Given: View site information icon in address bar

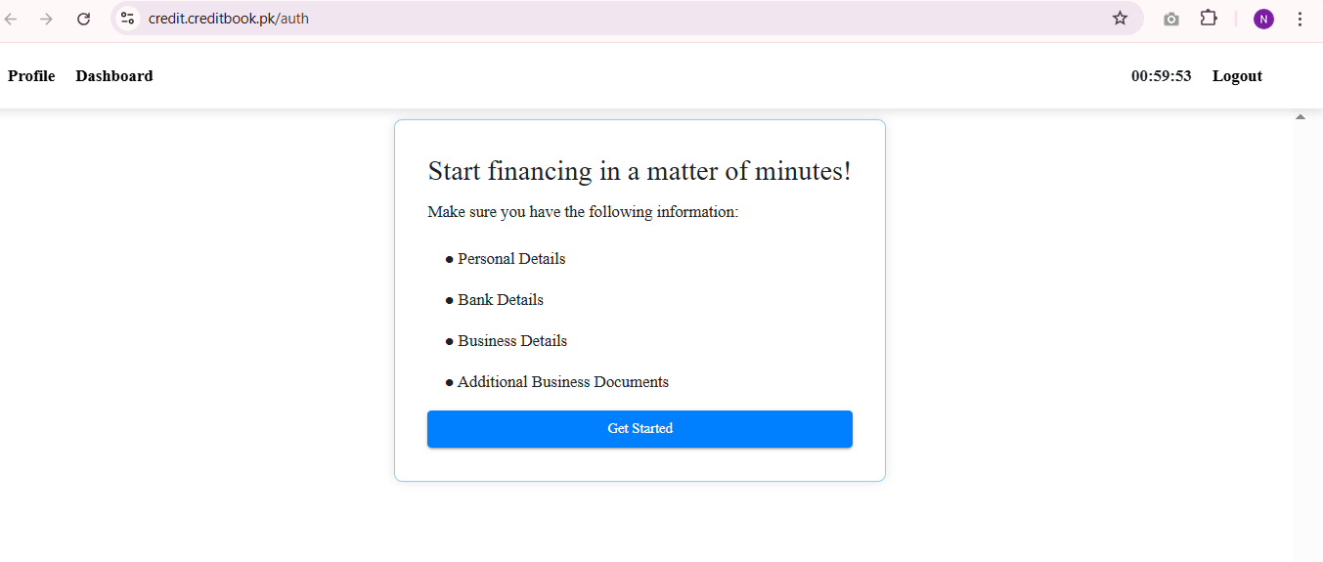Looking at the screenshot, I should 127,19.
